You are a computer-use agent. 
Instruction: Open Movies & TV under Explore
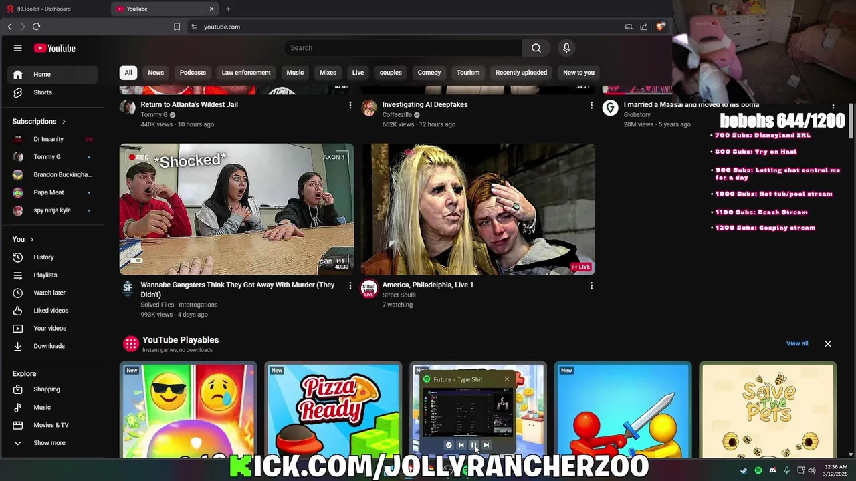click(x=53, y=425)
